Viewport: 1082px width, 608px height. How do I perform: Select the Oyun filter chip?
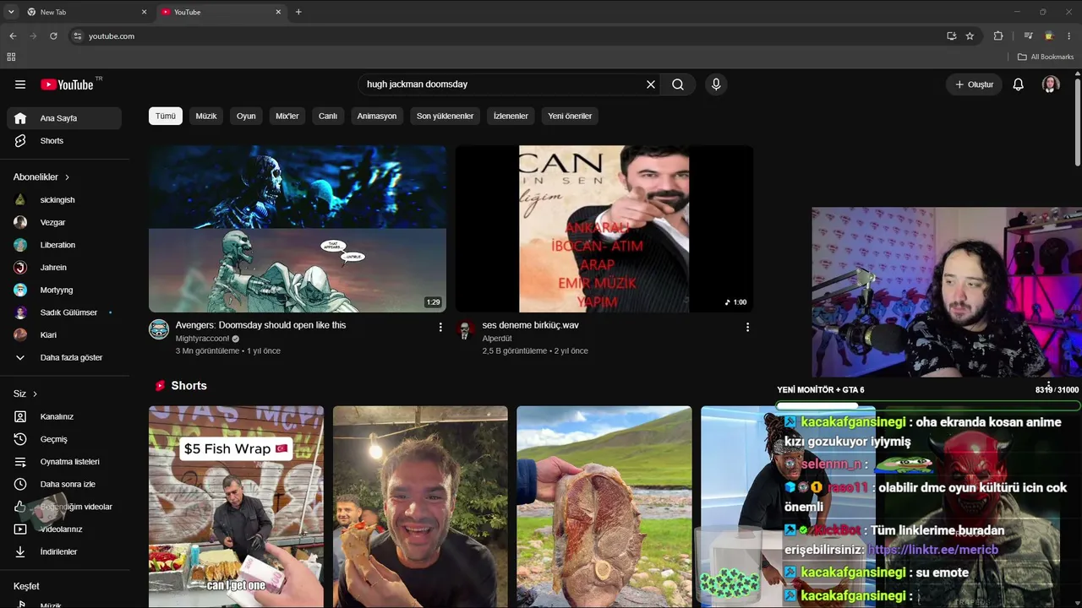246,116
